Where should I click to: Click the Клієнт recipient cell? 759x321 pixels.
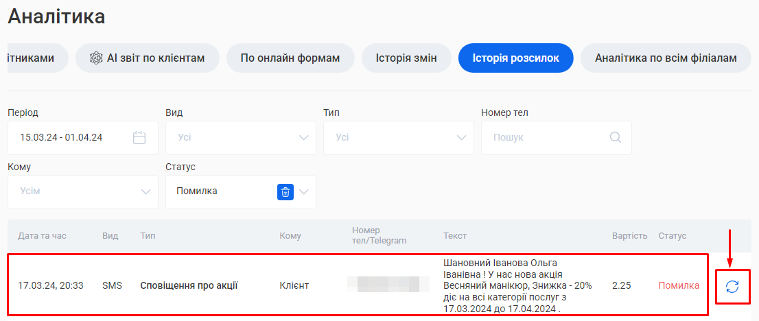[294, 285]
